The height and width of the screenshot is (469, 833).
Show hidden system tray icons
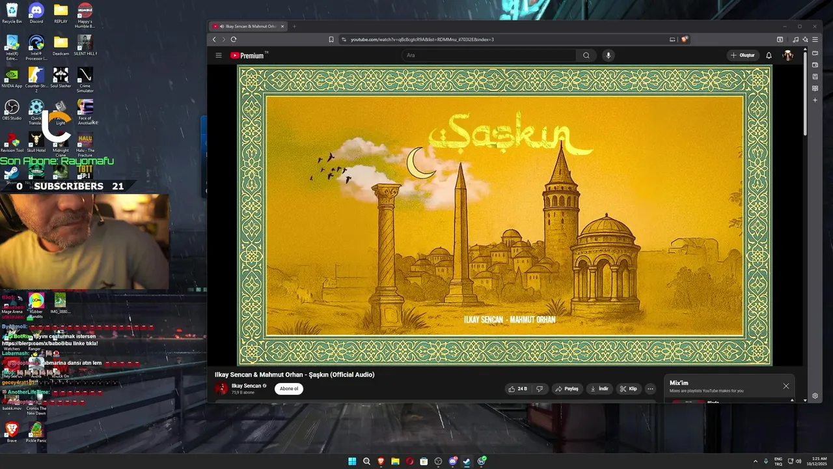click(756, 461)
